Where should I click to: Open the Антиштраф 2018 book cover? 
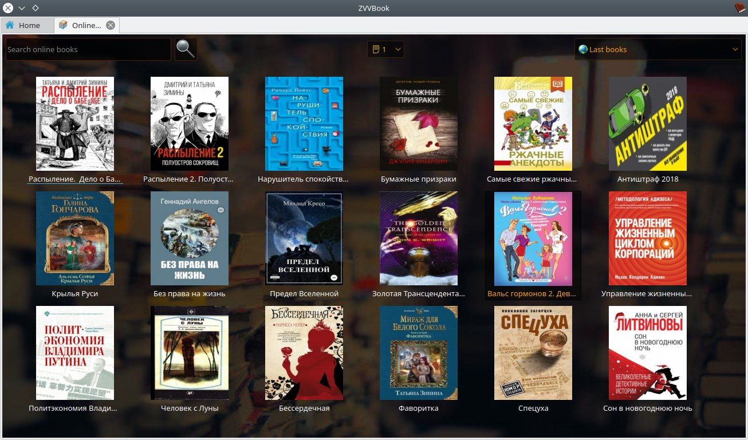[648, 124]
